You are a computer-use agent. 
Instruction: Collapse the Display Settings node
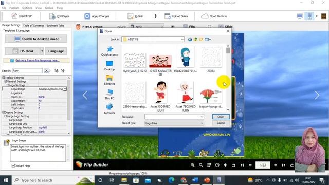coord(4,112)
